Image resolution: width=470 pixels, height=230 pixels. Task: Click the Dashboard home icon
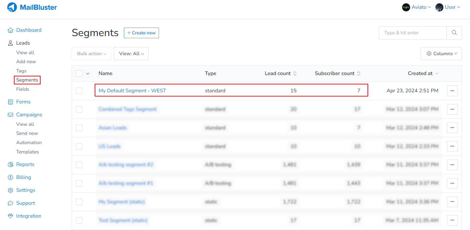[x=10, y=30]
